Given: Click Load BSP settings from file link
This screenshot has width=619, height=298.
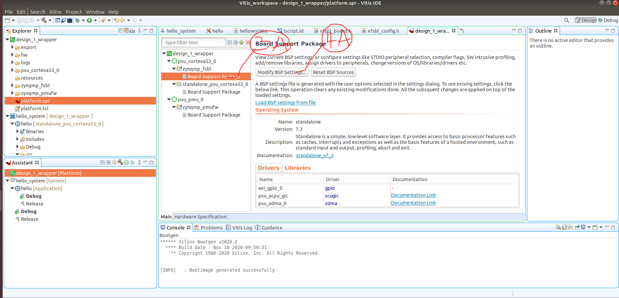Looking at the screenshot, I should coord(285,103).
